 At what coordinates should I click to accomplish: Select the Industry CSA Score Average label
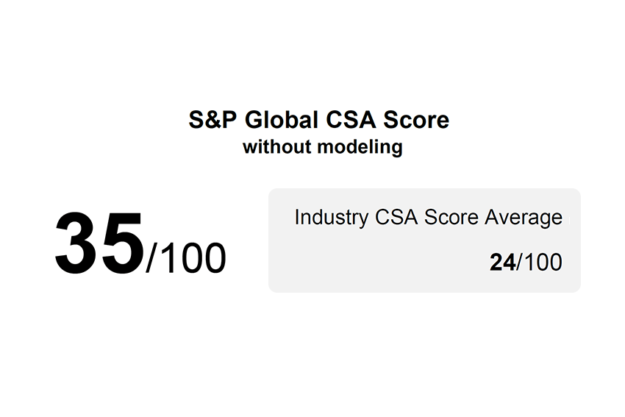pyautogui.click(x=428, y=218)
